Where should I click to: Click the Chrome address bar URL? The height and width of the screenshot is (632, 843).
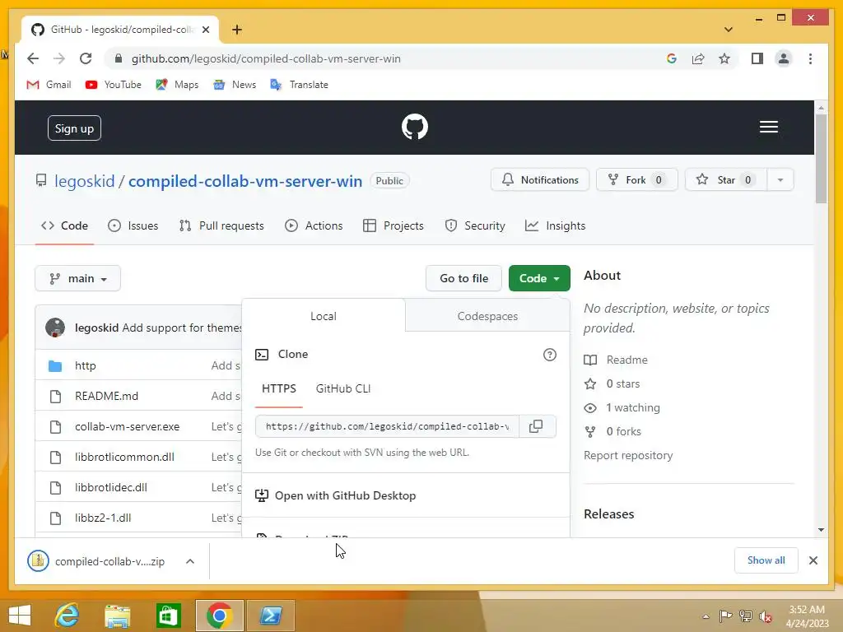click(266, 58)
